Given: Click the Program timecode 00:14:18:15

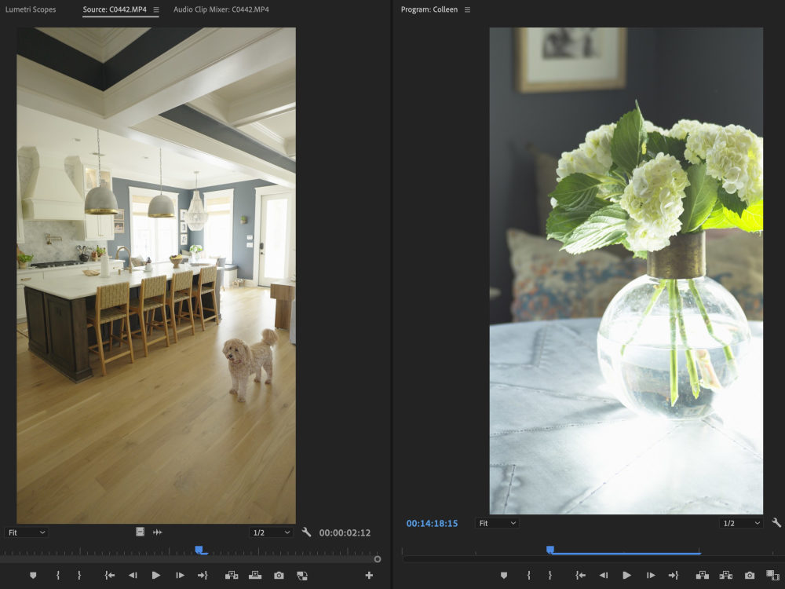Looking at the screenshot, I should pyautogui.click(x=432, y=523).
